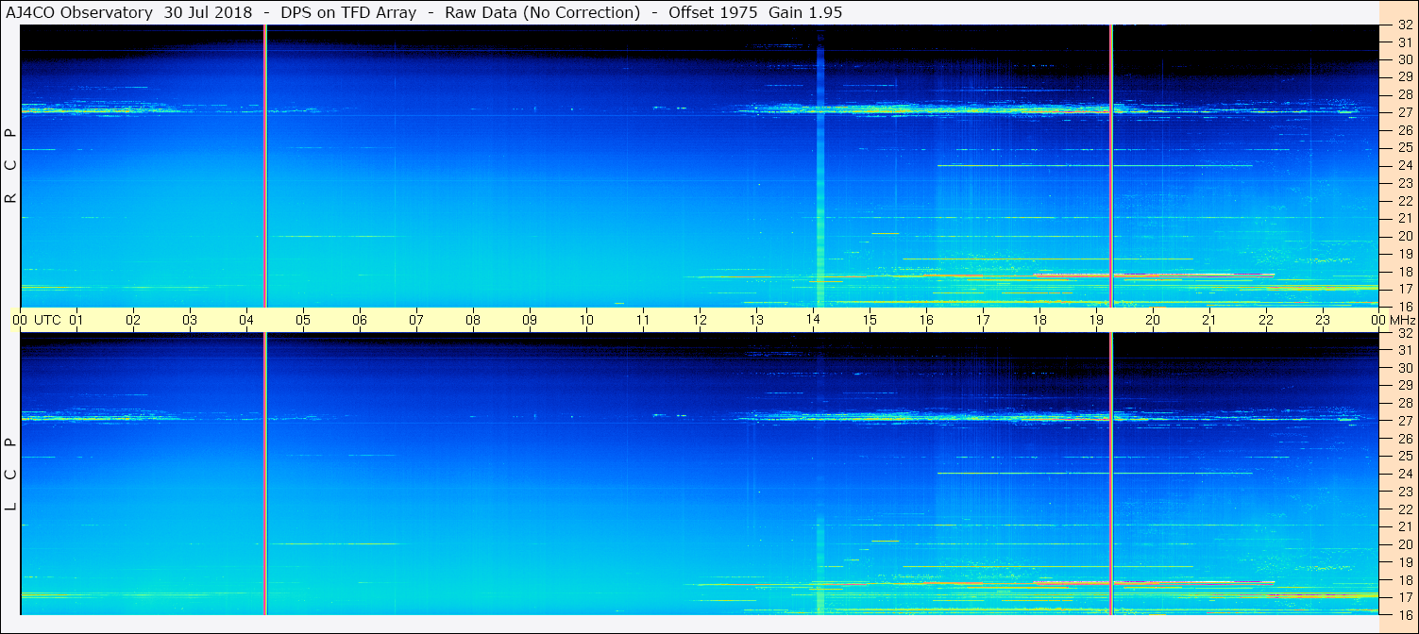
Task: Click hour label '19' on the UTC time axis
Action: [1096, 320]
